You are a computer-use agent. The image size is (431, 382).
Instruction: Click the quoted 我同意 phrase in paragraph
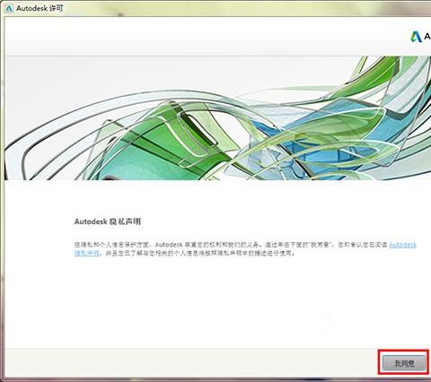tap(324, 245)
